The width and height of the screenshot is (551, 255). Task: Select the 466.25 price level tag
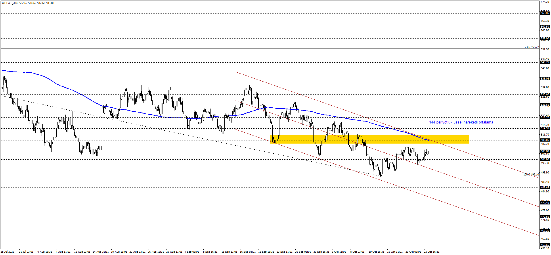[x=545, y=231]
